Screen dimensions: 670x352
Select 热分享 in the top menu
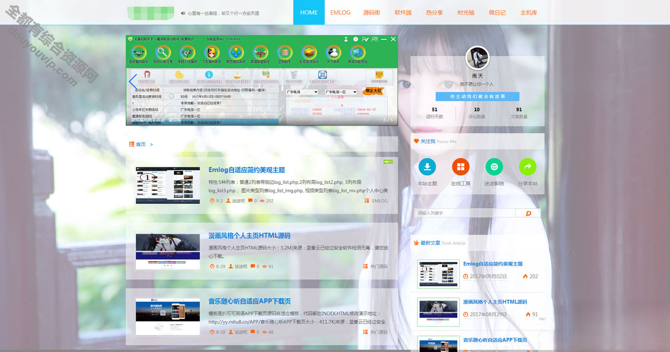pyautogui.click(x=435, y=13)
